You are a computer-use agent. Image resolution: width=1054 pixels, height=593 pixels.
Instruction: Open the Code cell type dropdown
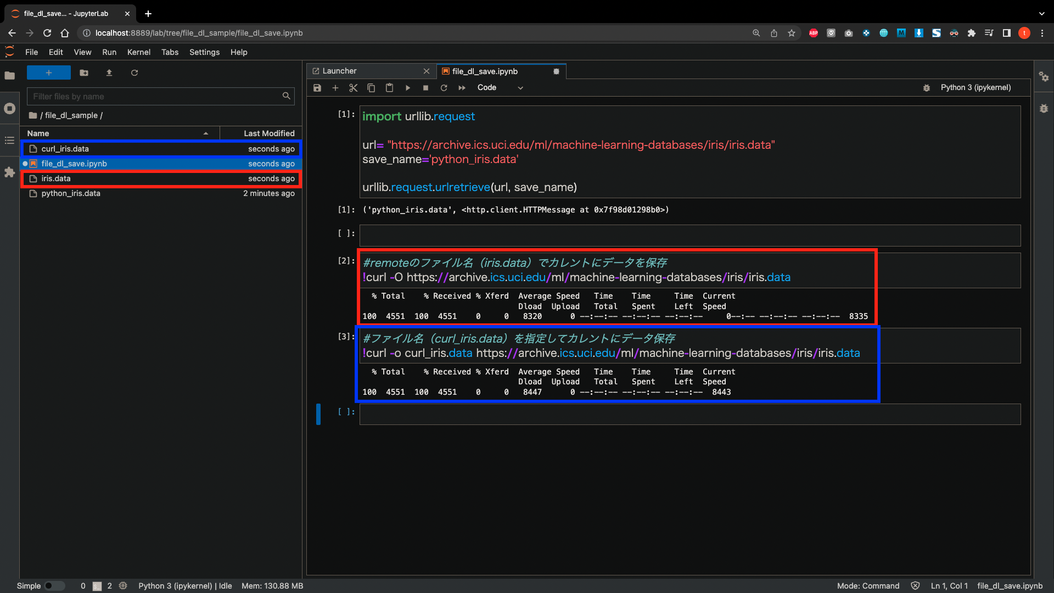pyautogui.click(x=500, y=87)
